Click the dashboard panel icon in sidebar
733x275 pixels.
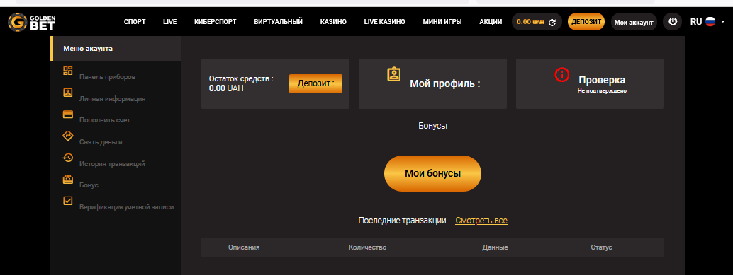68,71
